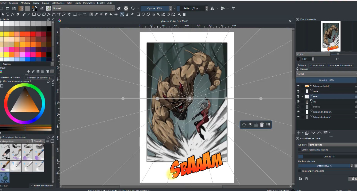Image resolution: width=357 pixels, height=191 pixels.
Task: Show the croquis layer
Action: click(298, 107)
